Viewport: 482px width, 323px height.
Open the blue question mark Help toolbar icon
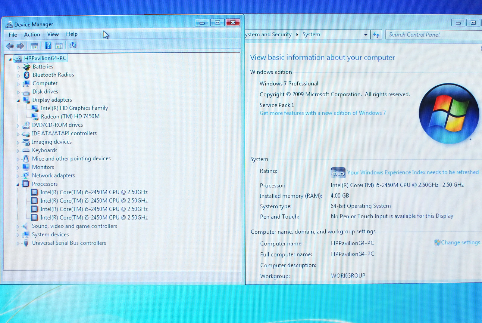[48, 45]
